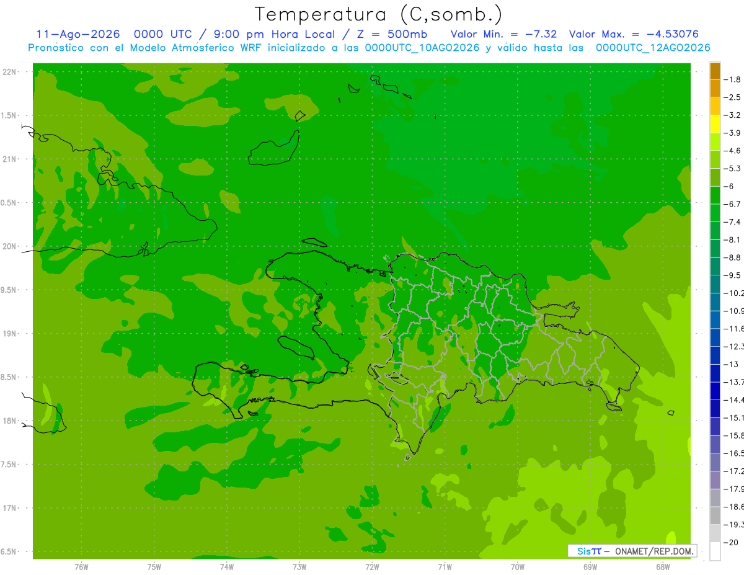Click the '0000UTC_12AGO2026' valid-until time
This screenshot has height=575, width=744.
point(652,48)
